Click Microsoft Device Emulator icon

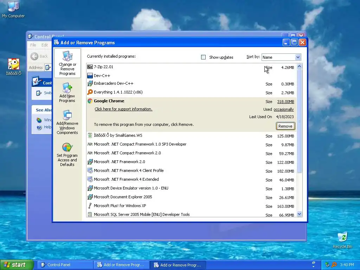[90, 188]
